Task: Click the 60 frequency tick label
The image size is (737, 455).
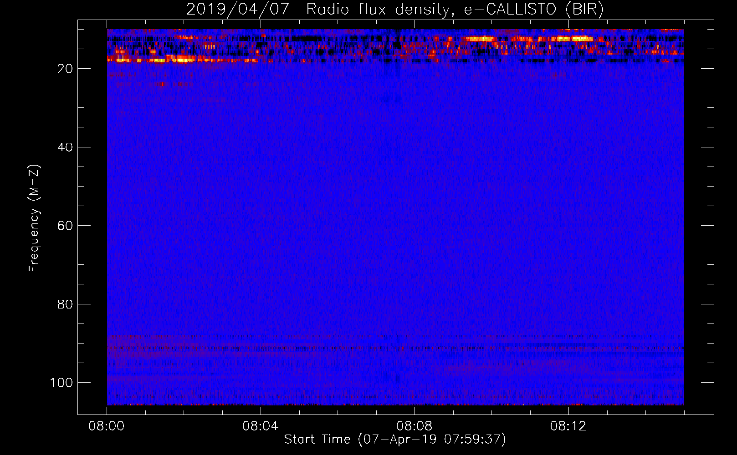Action: pyautogui.click(x=66, y=226)
